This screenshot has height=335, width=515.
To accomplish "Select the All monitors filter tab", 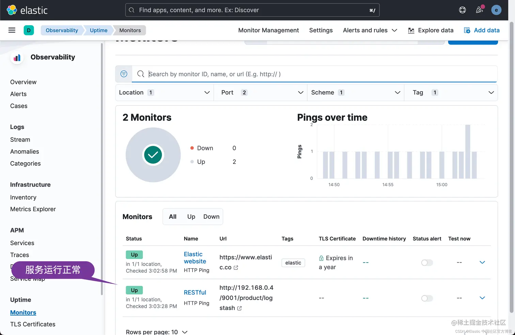I will tap(173, 217).
